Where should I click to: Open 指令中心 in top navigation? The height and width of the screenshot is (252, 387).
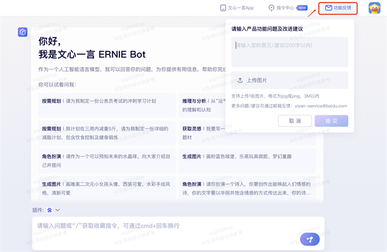[x=288, y=8]
